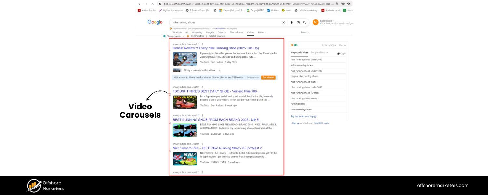This screenshot has width=488, height=195.
Task: Open the Tools dropdown
Action: (x=304, y=32)
